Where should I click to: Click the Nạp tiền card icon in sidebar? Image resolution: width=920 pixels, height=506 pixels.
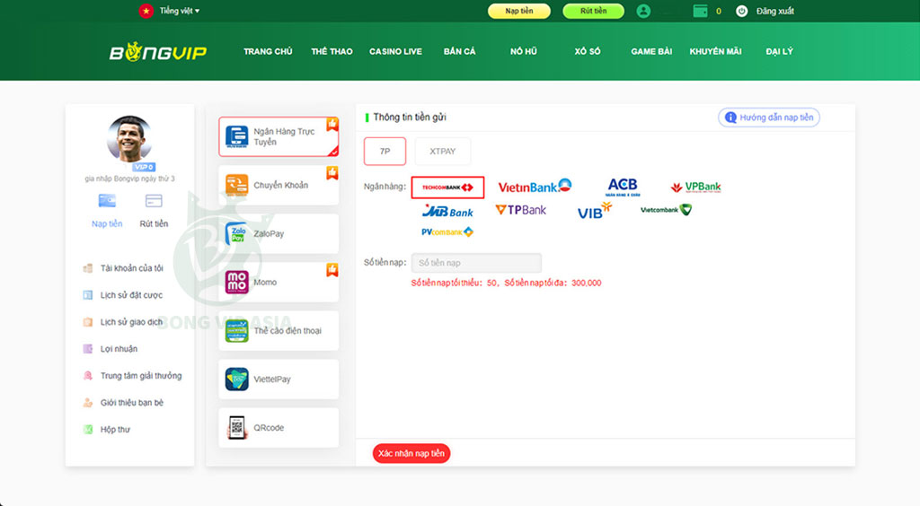[107, 201]
